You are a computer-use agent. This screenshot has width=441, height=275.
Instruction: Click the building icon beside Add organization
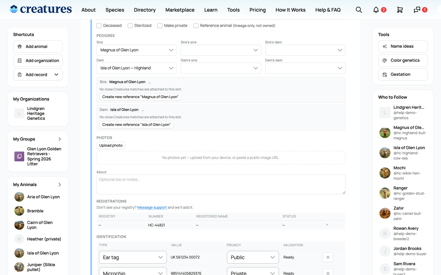pos(20,60)
